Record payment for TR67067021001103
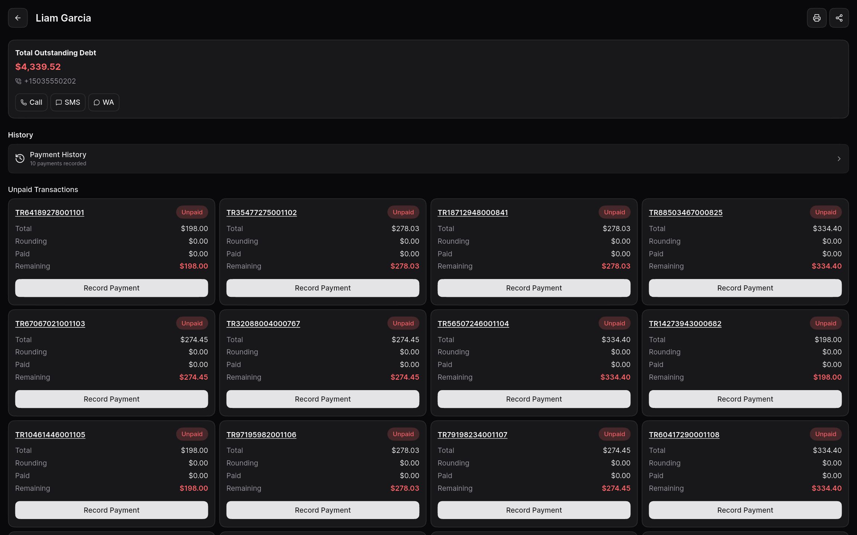Image resolution: width=857 pixels, height=535 pixels. tap(112, 399)
